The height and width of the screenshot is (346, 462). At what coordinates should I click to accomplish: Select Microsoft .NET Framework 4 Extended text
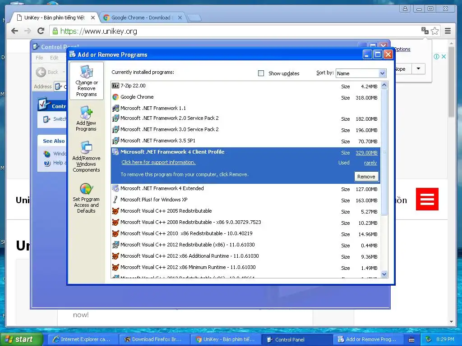[162, 188]
